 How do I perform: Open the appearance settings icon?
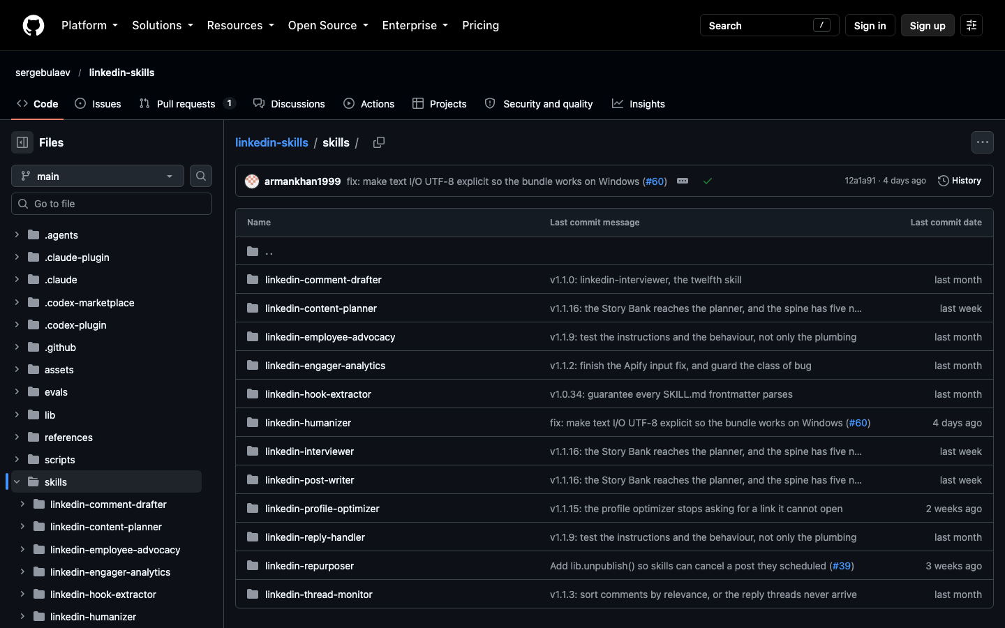(x=971, y=25)
